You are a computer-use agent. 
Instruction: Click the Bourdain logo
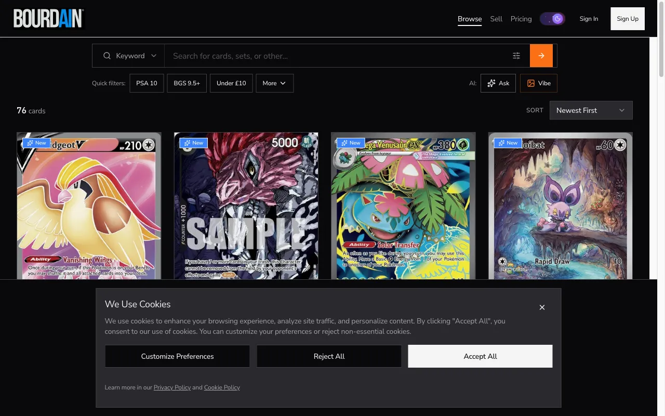coord(48,19)
